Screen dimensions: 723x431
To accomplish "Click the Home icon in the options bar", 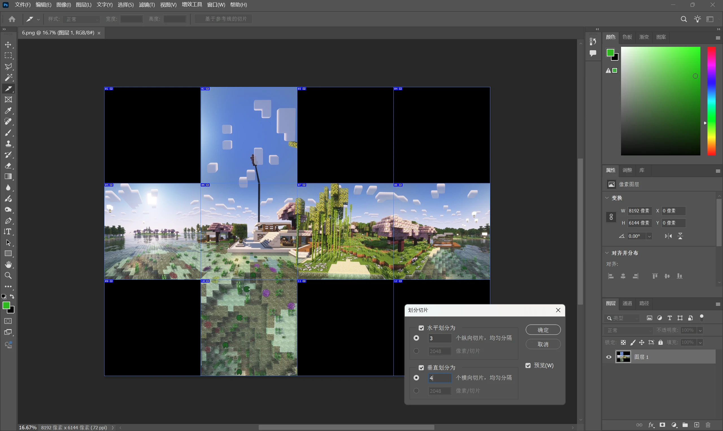I will coord(12,19).
